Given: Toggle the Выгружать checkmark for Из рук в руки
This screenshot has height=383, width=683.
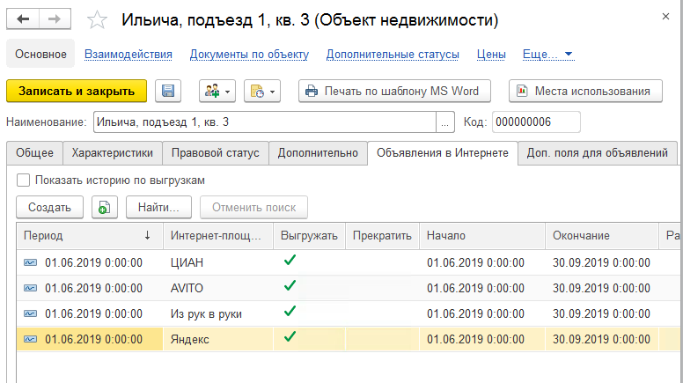Looking at the screenshot, I should click(290, 312).
